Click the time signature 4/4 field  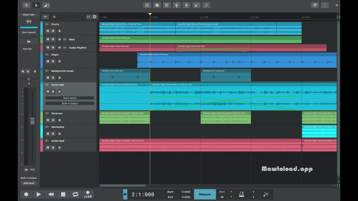tap(253, 194)
